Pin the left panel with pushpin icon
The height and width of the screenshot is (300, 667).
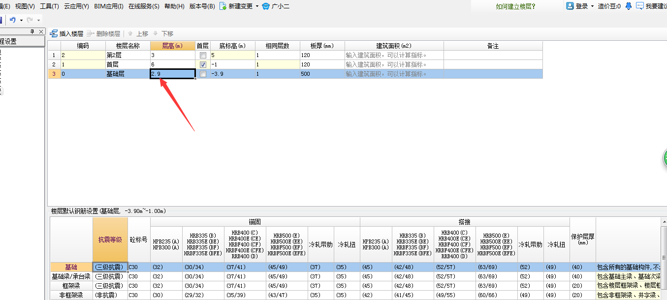[x=32, y=31]
